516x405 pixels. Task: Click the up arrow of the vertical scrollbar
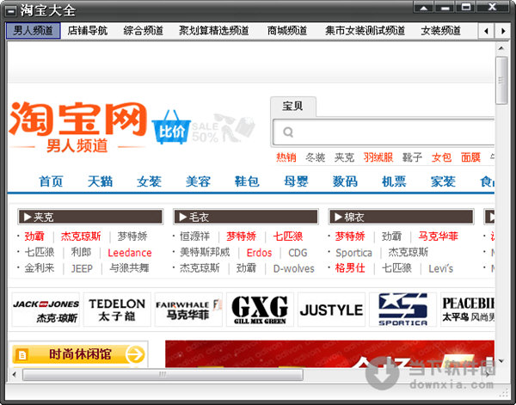(x=501, y=48)
